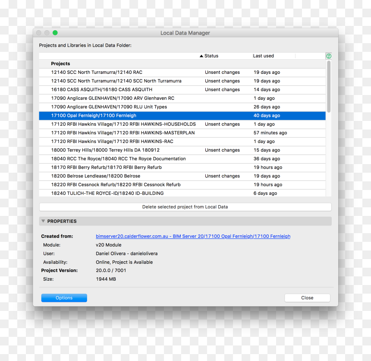Click the project list vertical scrollbar
371x361 pixels.
click(x=329, y=87)
